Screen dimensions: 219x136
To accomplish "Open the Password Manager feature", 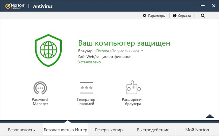I will pos(40,93).
